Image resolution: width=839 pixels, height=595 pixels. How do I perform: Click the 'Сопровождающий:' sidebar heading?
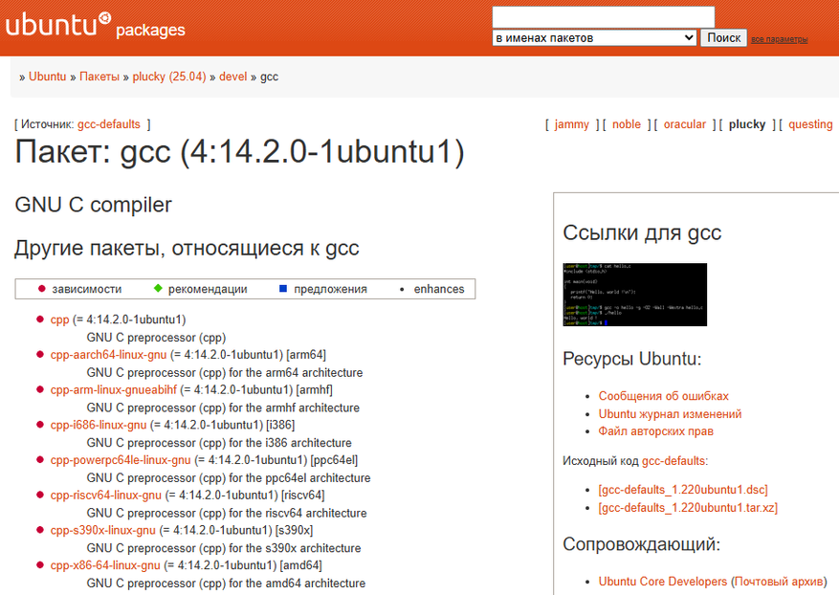tap(642, 544)
